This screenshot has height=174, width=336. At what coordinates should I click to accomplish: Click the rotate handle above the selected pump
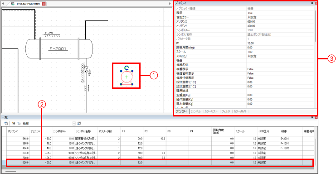(x=127, y=68)
